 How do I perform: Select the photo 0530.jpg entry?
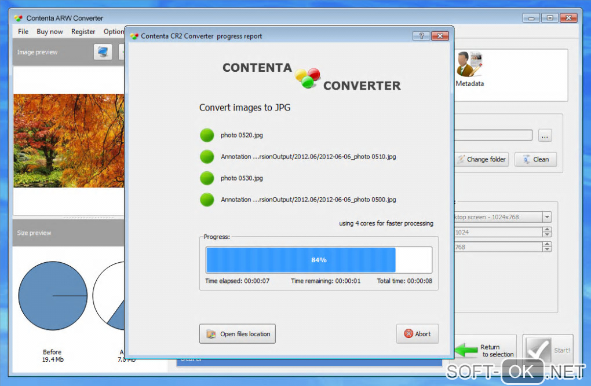pos(242,178)
